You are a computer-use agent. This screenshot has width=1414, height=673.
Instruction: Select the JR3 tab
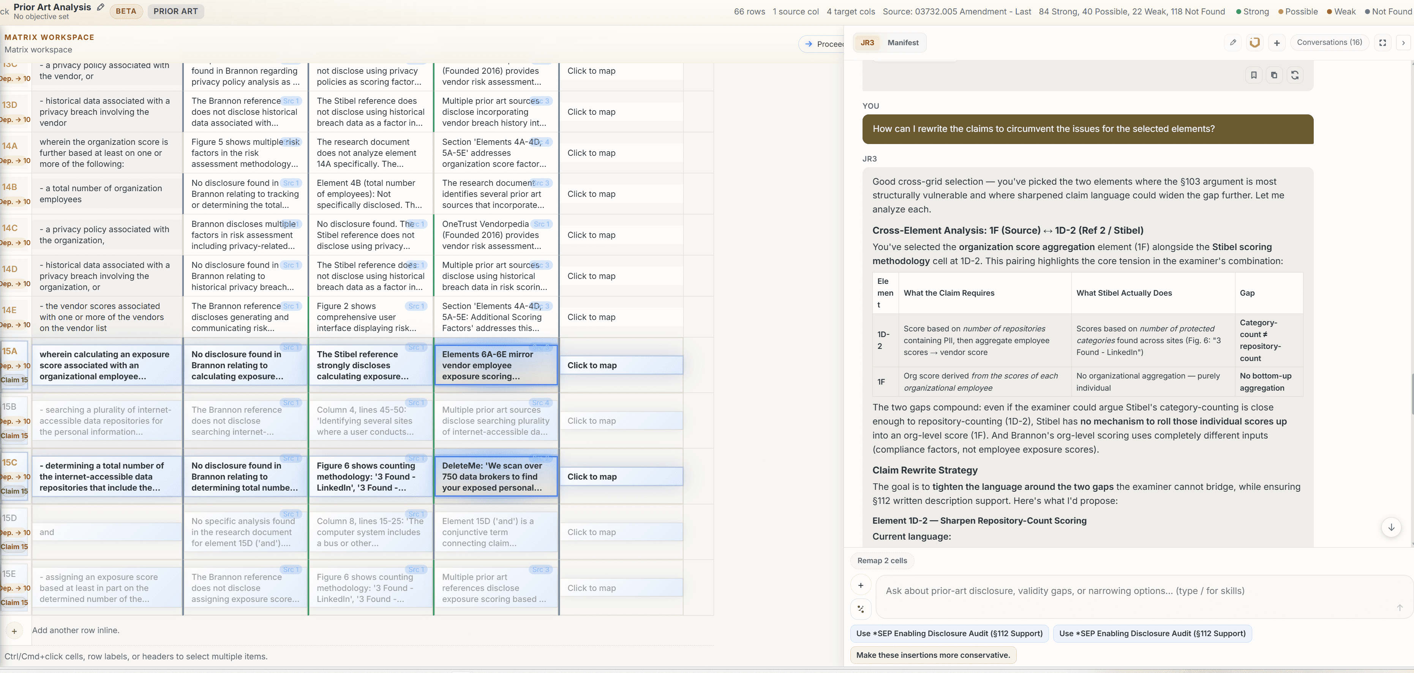(x=867, y=43)
